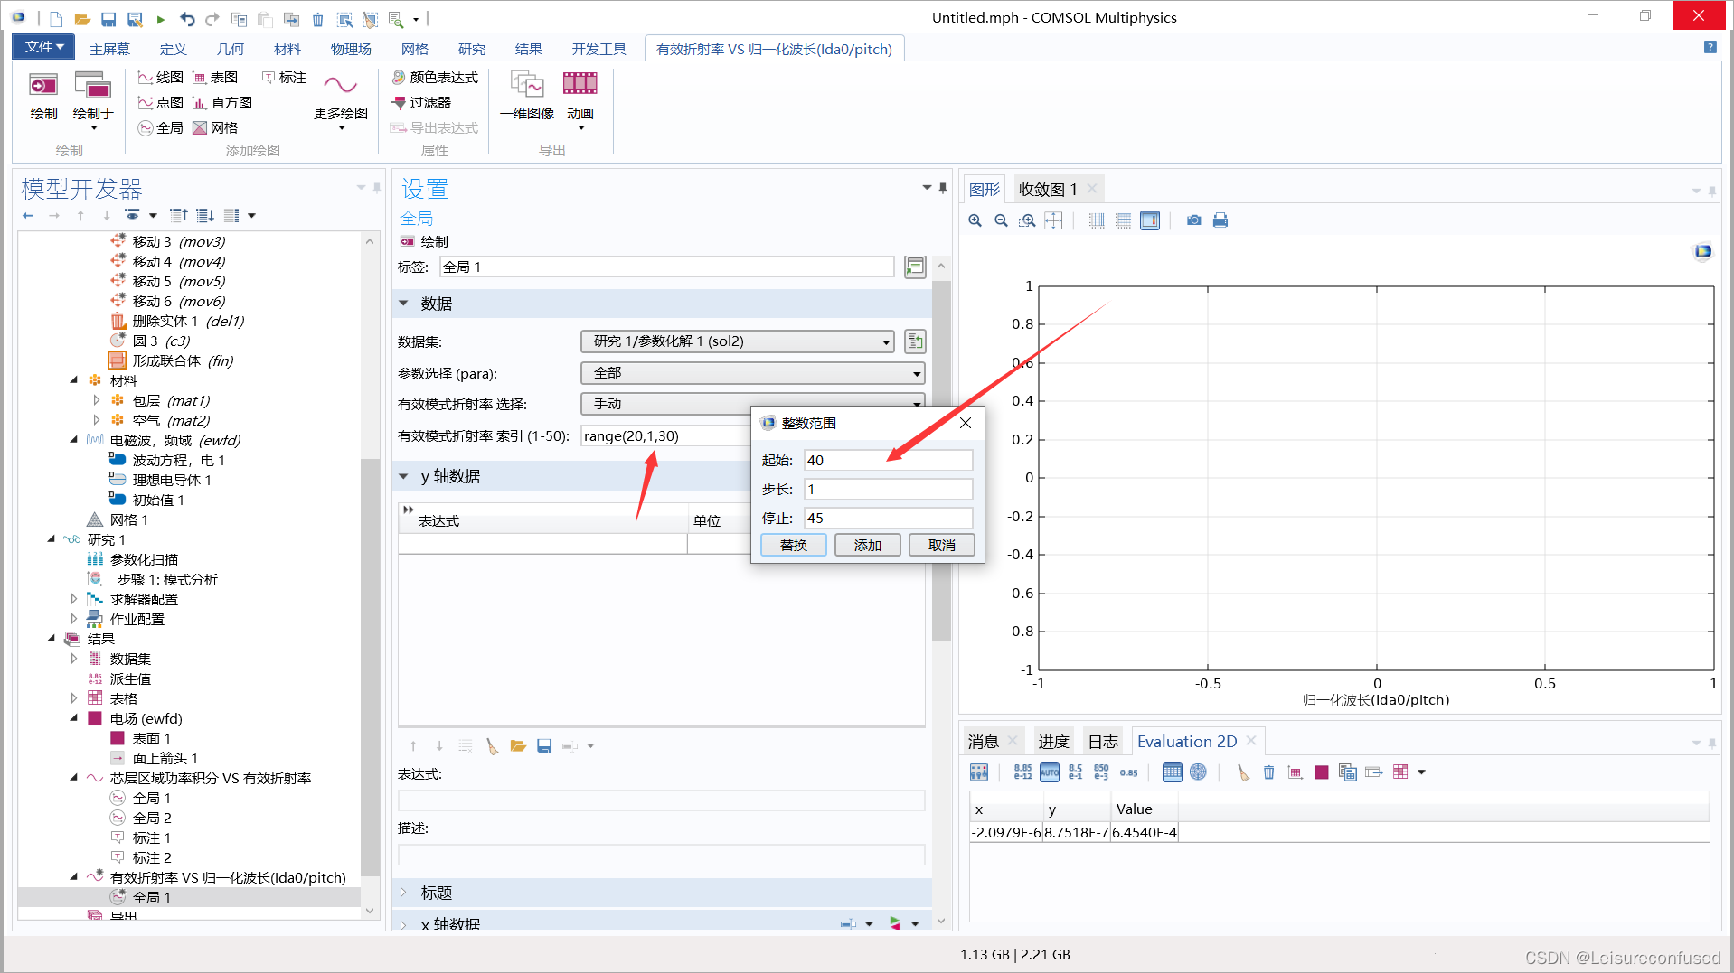Click the 停止 stop value field
Viewport: 1734px width, 973px height.
[x=889, y=518]
